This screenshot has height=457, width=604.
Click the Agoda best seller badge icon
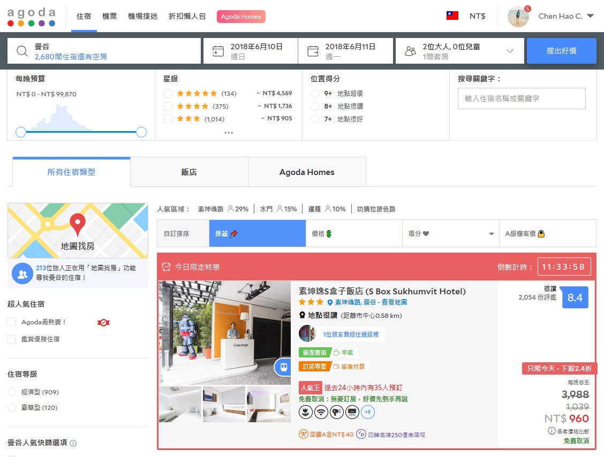coord(104,322)
